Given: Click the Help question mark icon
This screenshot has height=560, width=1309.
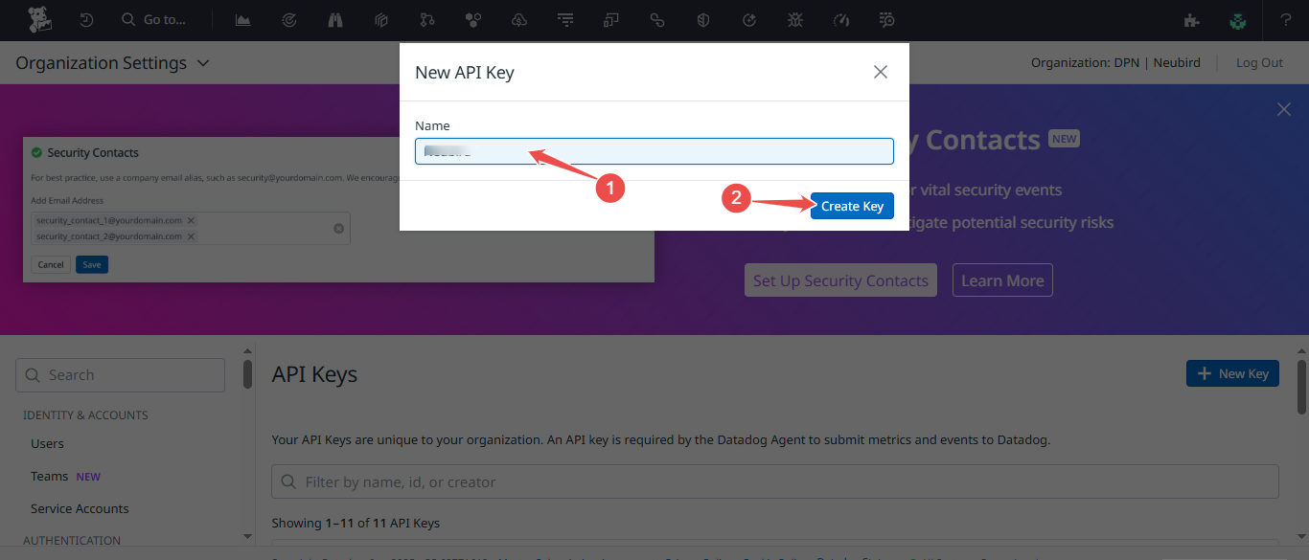Looking at the screenshot, I should click(x=1289, y=19).
